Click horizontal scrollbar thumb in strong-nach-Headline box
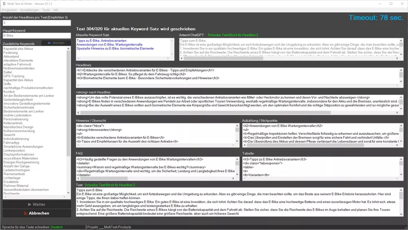 [205, 113]
